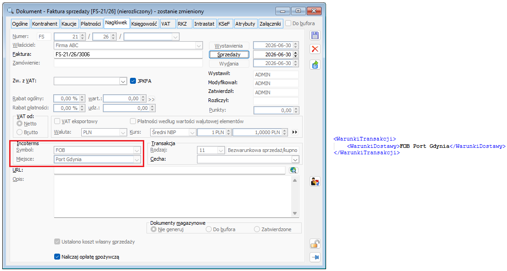This screenshot has height=271, width=507.
Task: Click the Punkty value field
Action: 273,110
